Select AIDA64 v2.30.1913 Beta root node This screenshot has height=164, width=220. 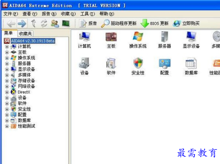(33, 41)
